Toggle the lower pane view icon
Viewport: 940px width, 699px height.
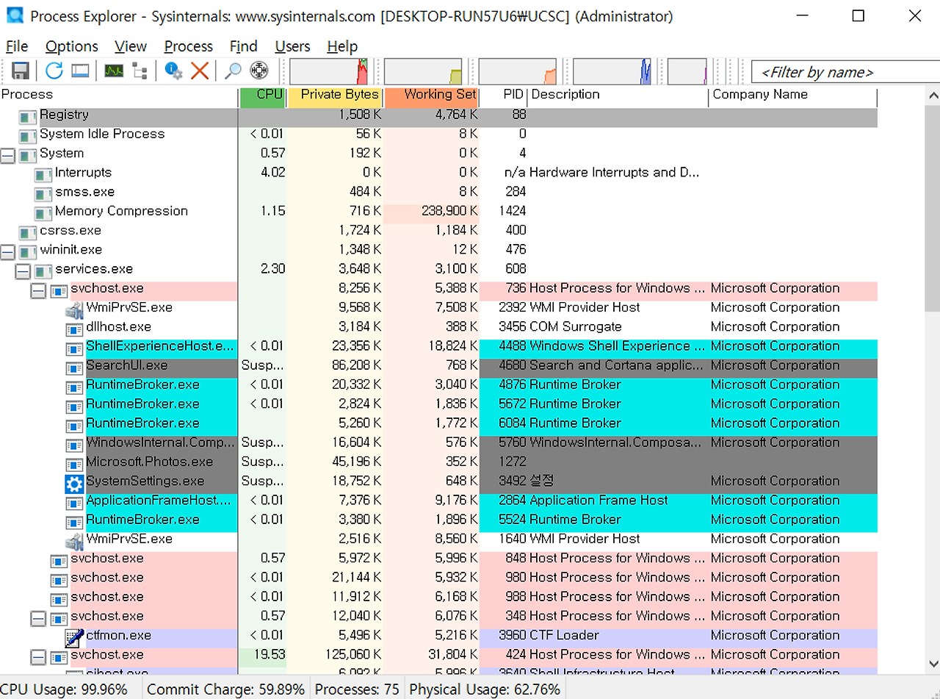coord(80,71)
